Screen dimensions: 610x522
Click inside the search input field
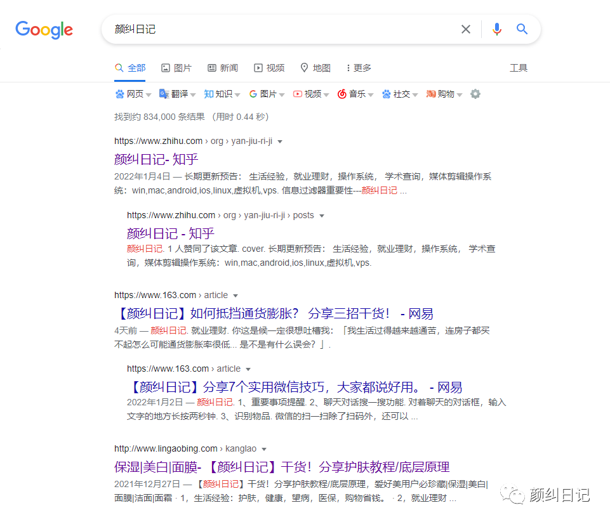[284, 29]
